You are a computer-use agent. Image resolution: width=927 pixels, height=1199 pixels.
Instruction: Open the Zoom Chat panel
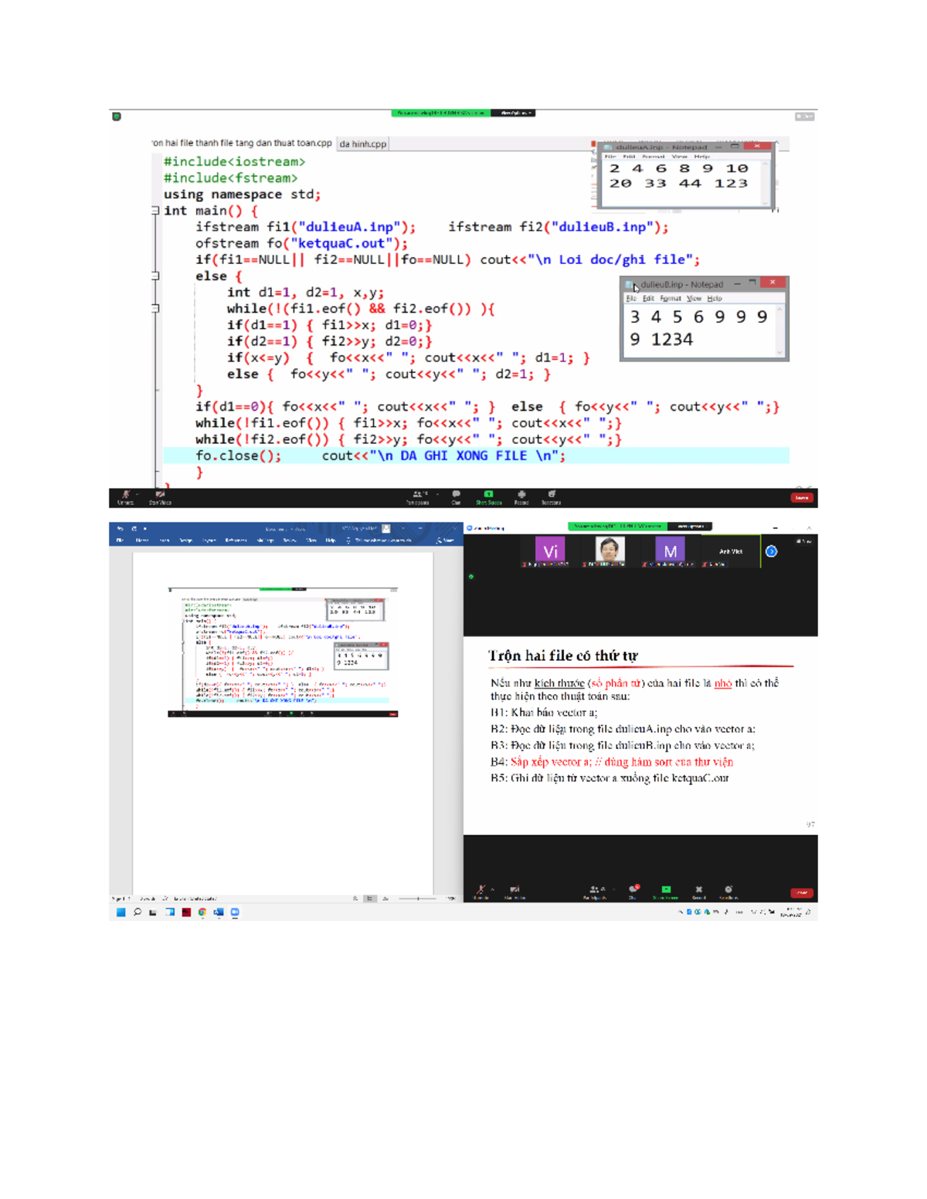pyautogui.click(x=456, y=496)
